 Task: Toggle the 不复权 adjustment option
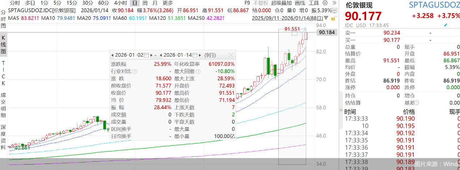(x=260, y=3)
